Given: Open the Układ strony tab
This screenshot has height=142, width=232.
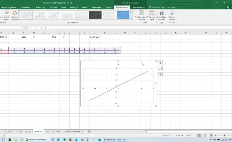Looking at the screenshot, I should (40, 7).
